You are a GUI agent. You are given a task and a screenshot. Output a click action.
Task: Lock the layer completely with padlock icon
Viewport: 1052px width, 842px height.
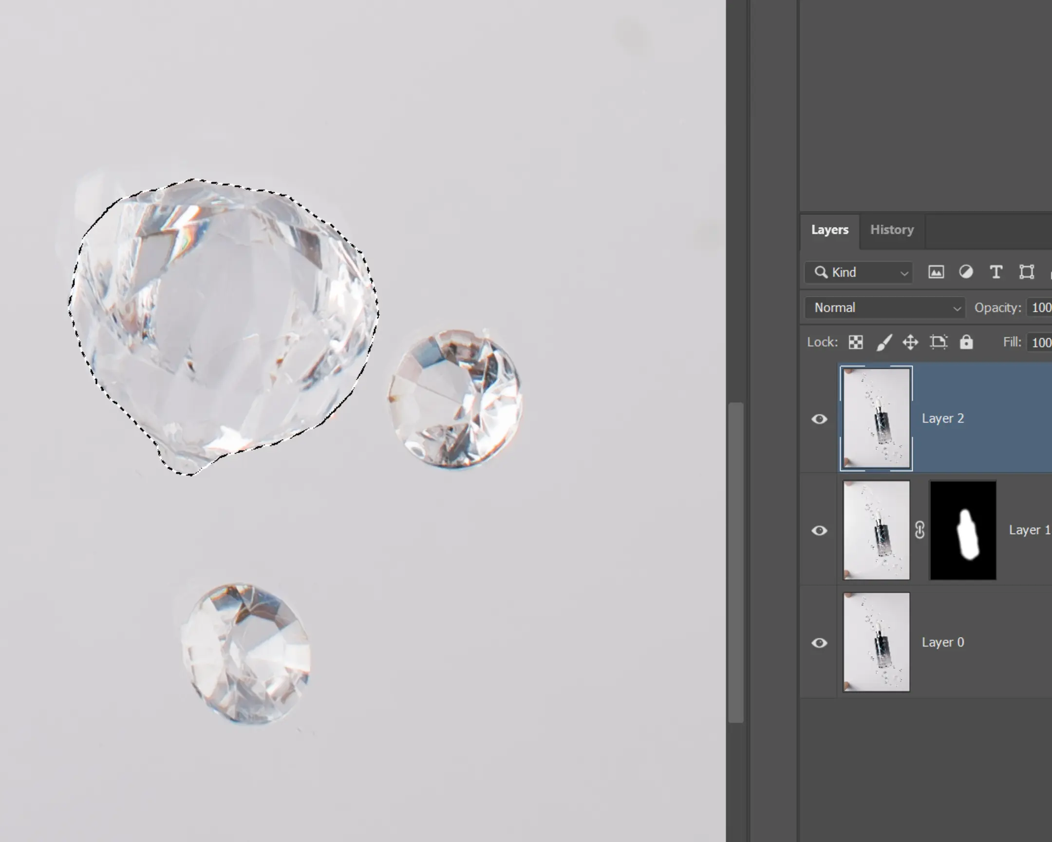(x=967, y=342)
